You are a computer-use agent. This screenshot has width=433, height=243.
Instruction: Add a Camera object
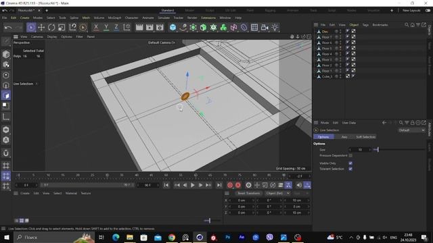pos(265,27)
